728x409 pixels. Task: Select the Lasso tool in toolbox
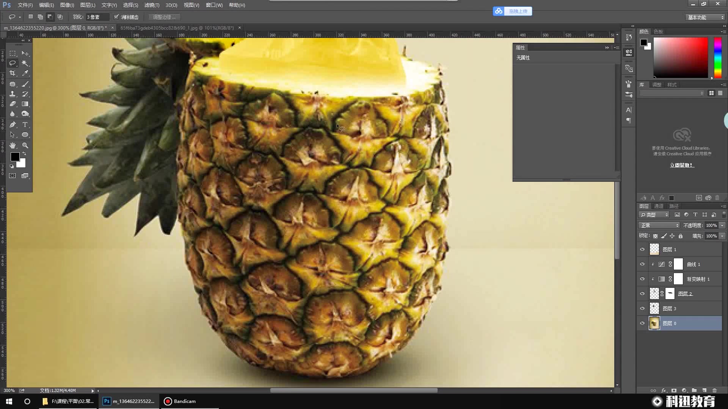coord(13,63)
